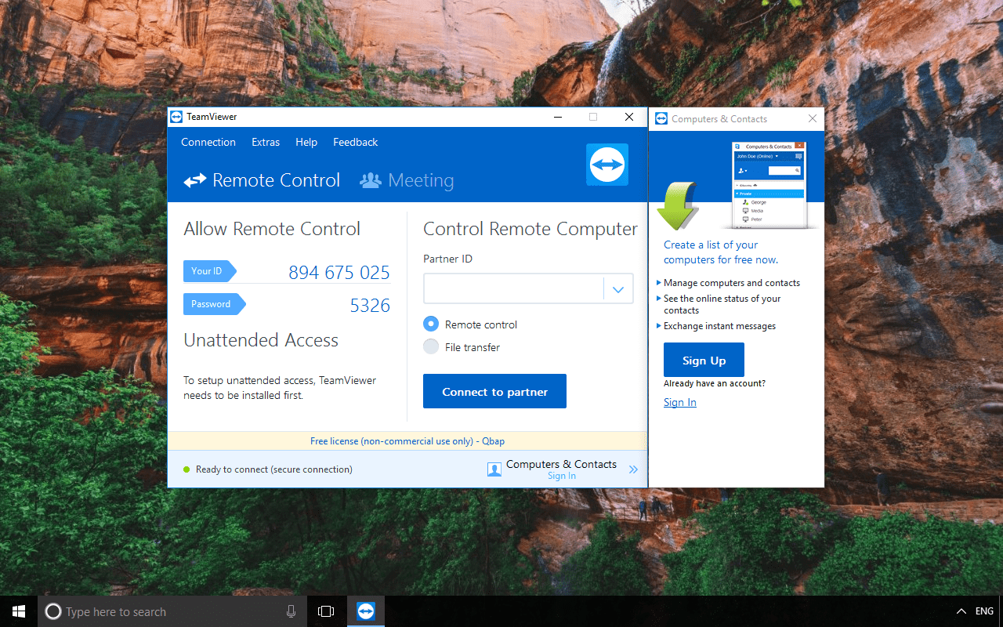The width and height of the screenshot is (1003, 627).
Task: Click the Computers & Contacts window title icon
Action: coord(661,119)
